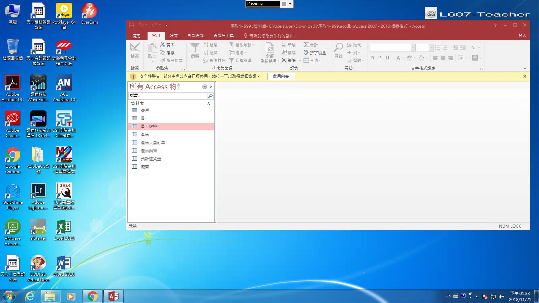Screen dimensions: 539x303
Task: Click the navigation pane 搜尋 search field
Action: (x=168, y=96)
